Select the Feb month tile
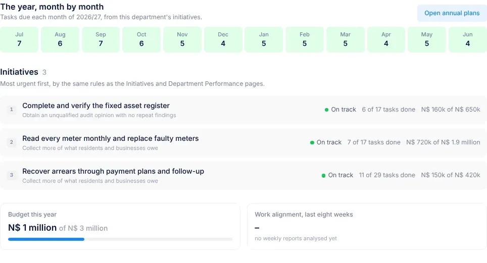 304,39
